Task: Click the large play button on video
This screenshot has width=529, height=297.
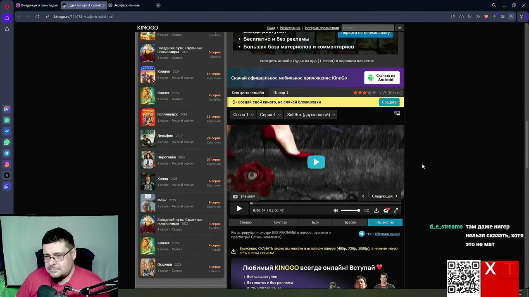Action: [x=316, y=162]
